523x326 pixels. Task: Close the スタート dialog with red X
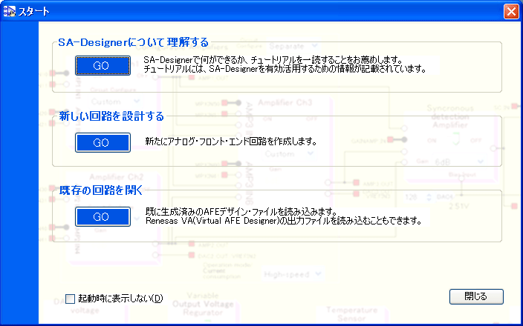click(510, 12)
